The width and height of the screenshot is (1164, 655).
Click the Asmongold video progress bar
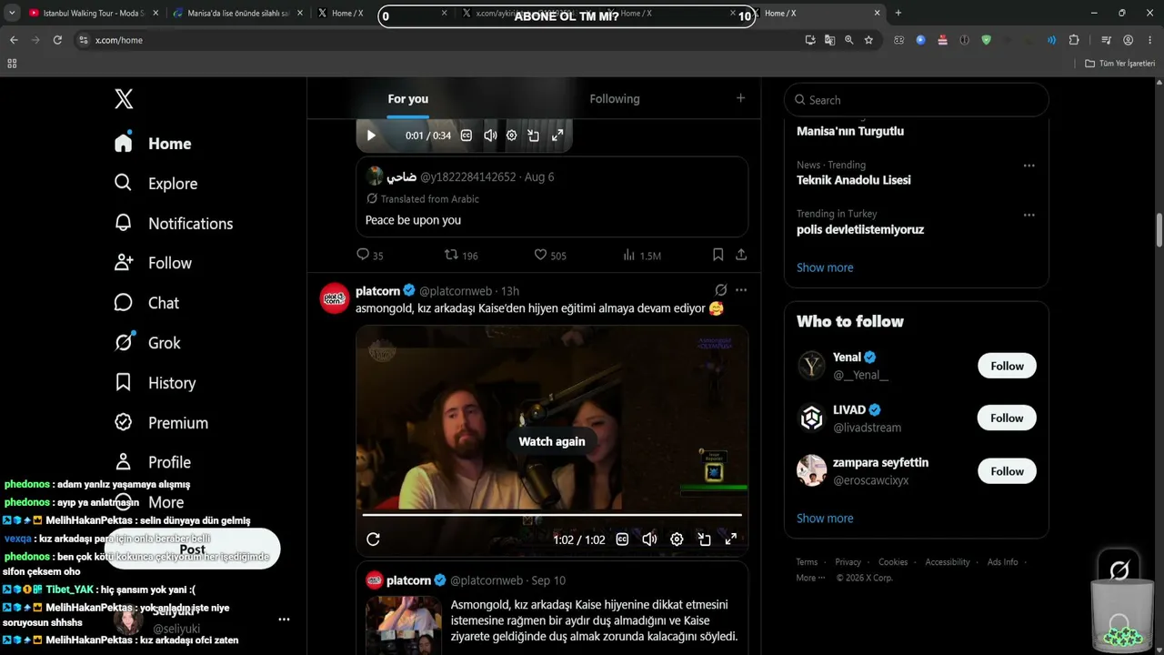coord(552,515)
